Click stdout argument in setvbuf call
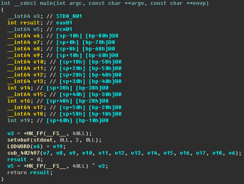This screenshot has height=184, width=244. tap(43, 140)
